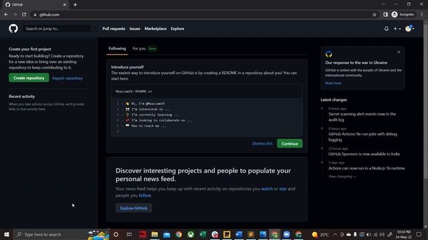
Task: Click the Explore GitHub button
Action: 134,208
